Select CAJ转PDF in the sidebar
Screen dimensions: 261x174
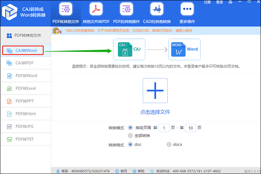(x=26, y=63)
